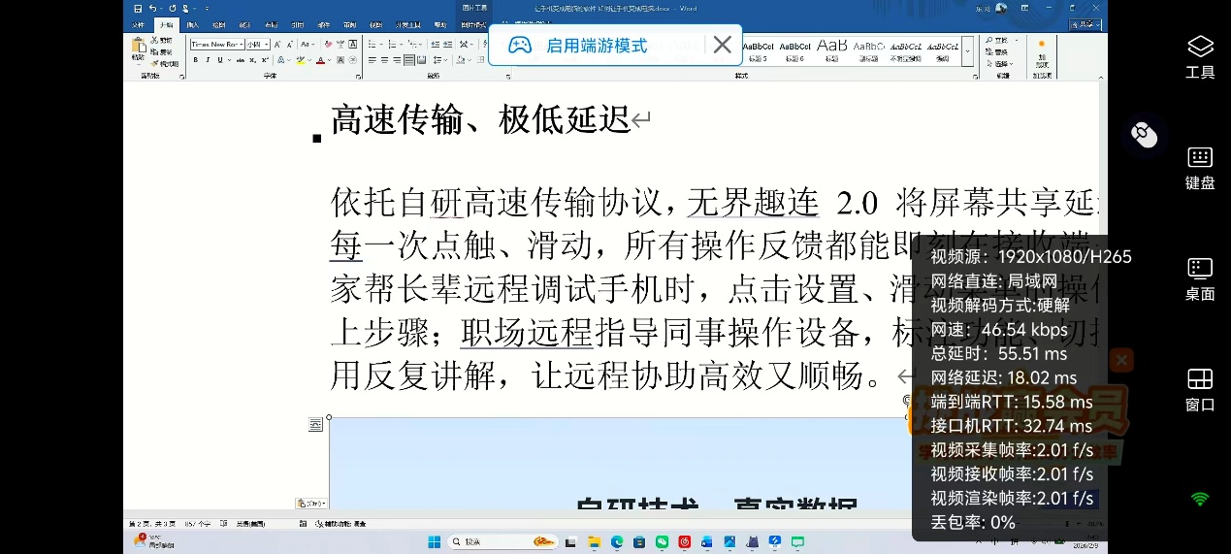Undo the last action in Word
Screen dimensions: 1231x554
click(x=152, y=9)
